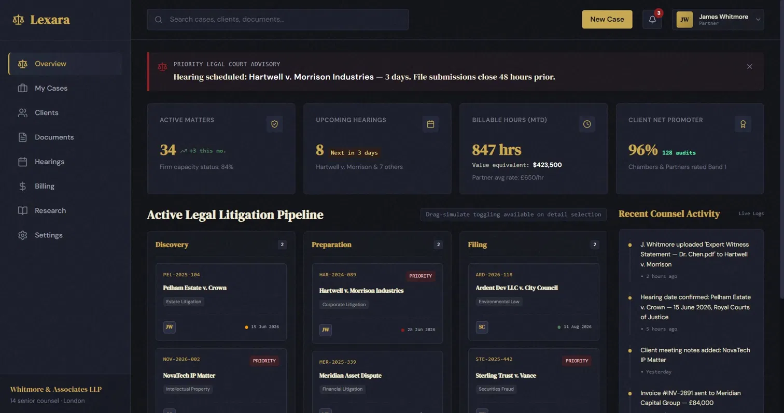Screen dimensions: 784x413
Task: Select the Sterling Trust v. Vance card
Action: pos(534,381)
